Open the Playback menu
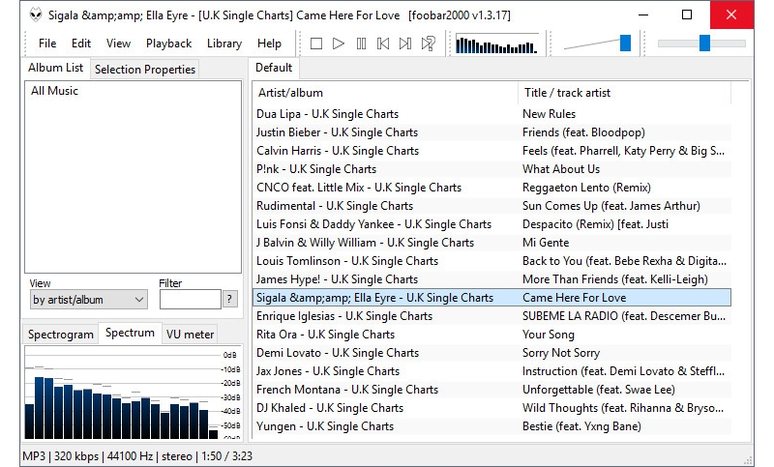The image size is (774, 467). point(168,44)
